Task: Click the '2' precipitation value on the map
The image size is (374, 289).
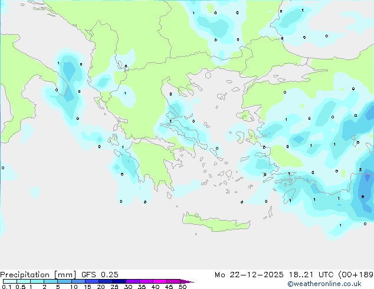Action: (x=360, y=169)
